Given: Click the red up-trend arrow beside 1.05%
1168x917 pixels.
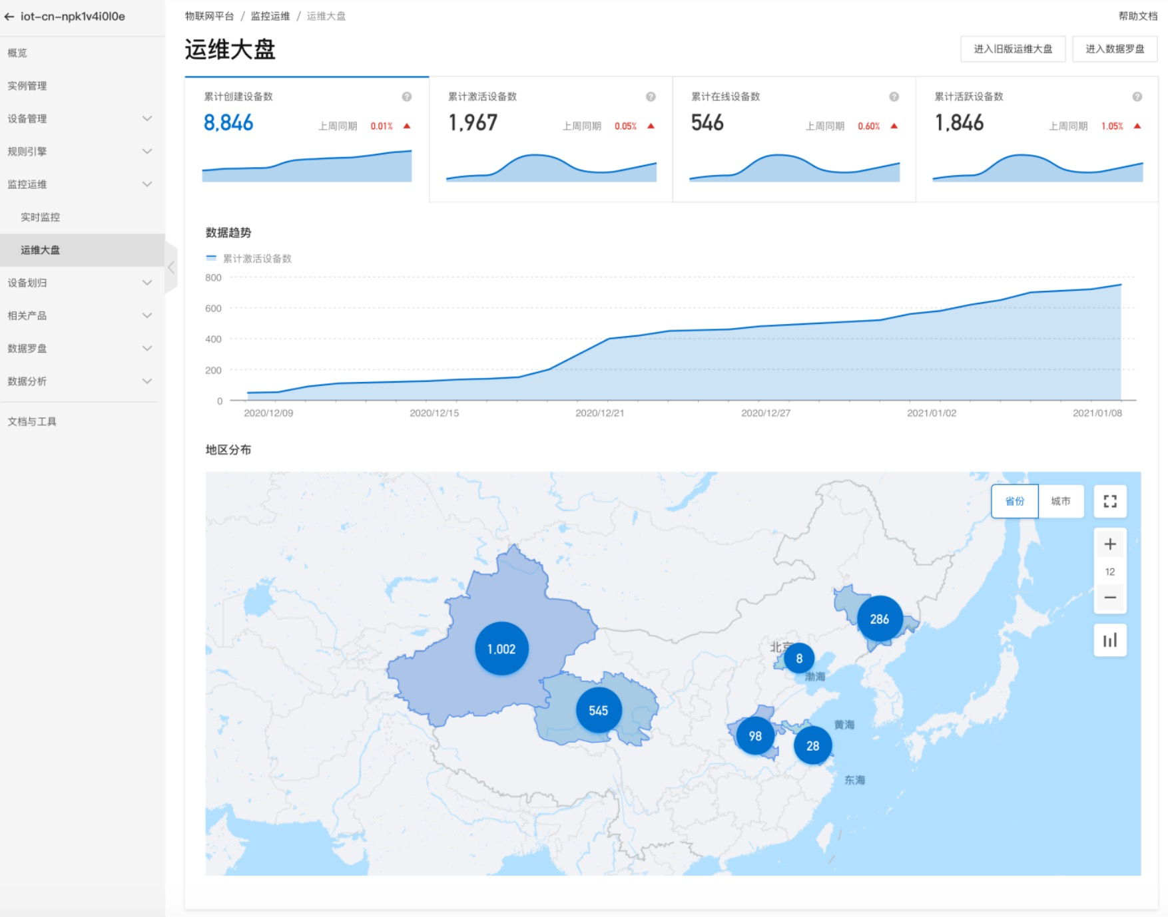Looking at the screenshot, I should click(x=1137, y=126).
